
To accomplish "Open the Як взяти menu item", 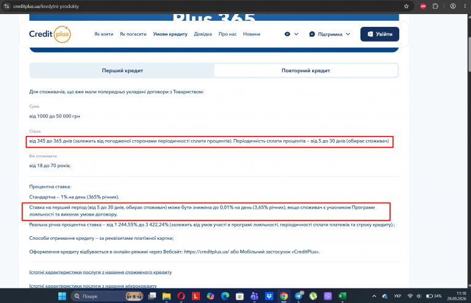I will 104,34.
